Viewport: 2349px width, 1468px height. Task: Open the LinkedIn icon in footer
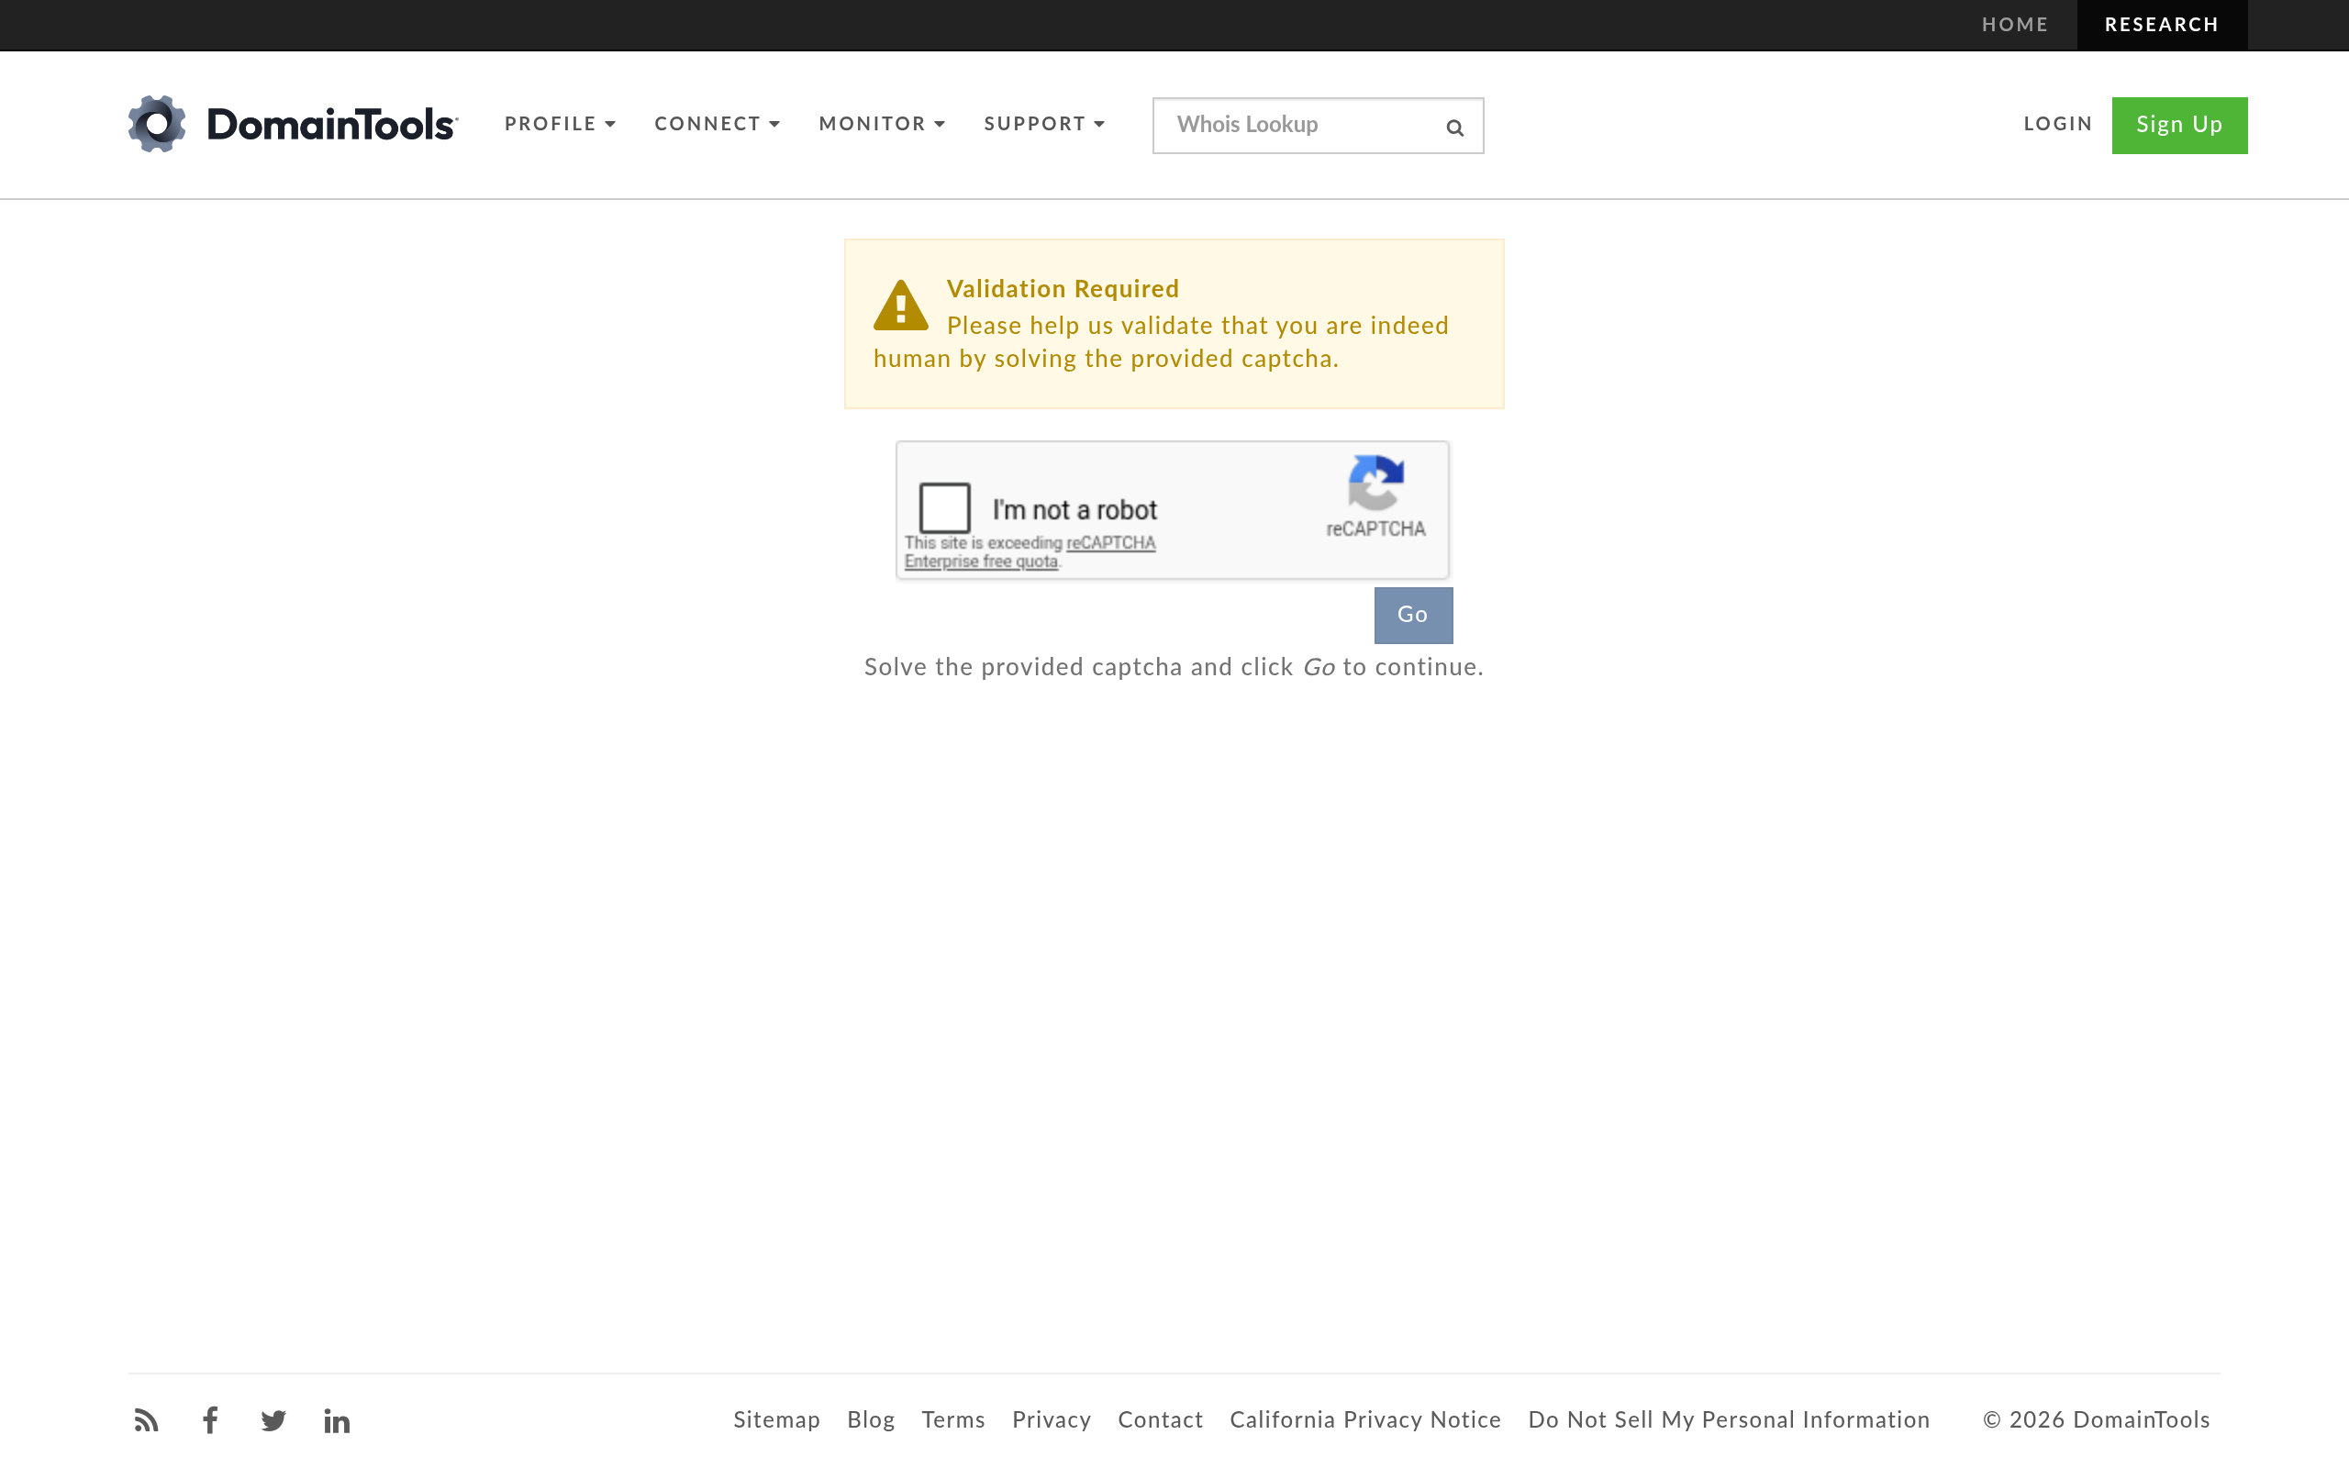pos(337,1420)
